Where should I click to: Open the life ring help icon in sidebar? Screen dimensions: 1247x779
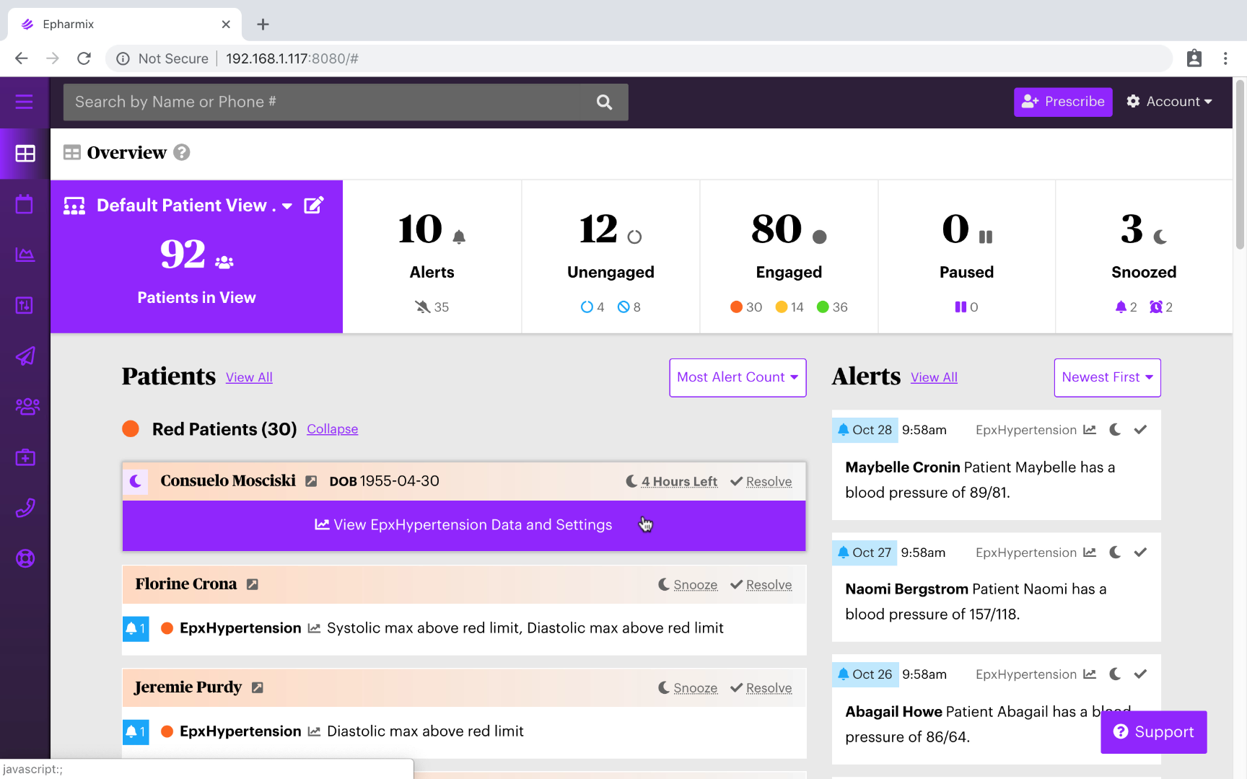[25, 559]
